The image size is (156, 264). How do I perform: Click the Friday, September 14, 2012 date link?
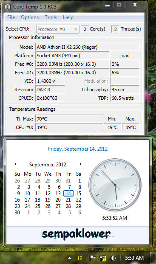(78, 149)
